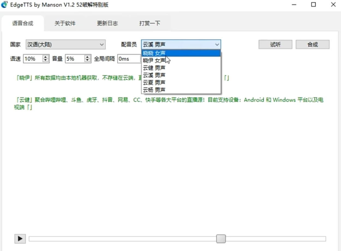This screenshot has width=341, height=251.
Task: Click the 语速 10% value field
Action: pyautogui.click(x=33, y=59)
